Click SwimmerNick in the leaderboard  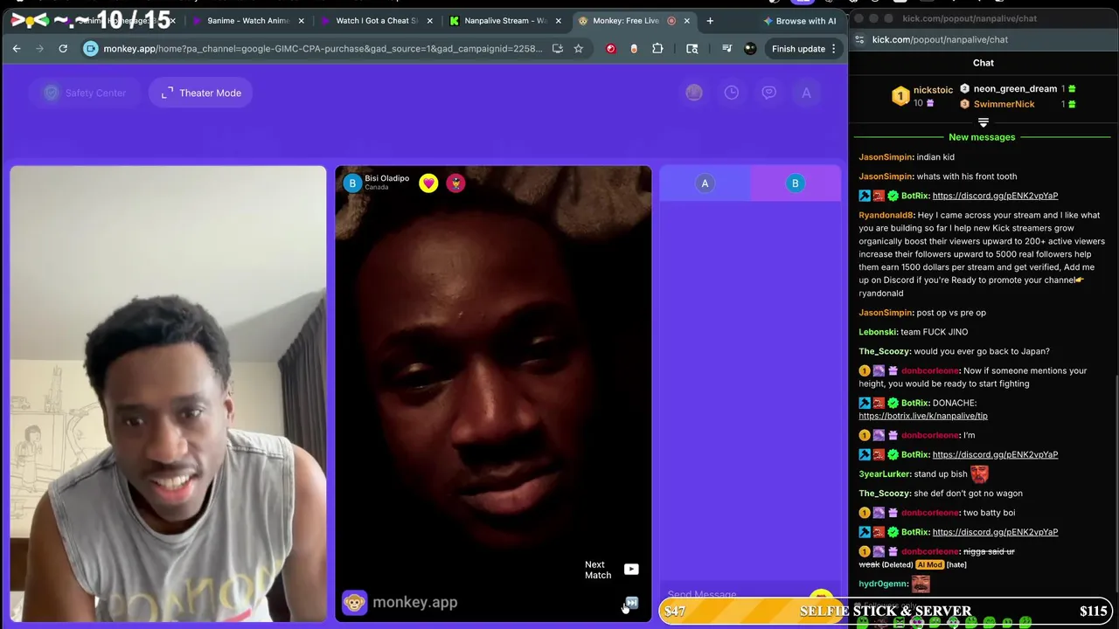click(1004, 104)
